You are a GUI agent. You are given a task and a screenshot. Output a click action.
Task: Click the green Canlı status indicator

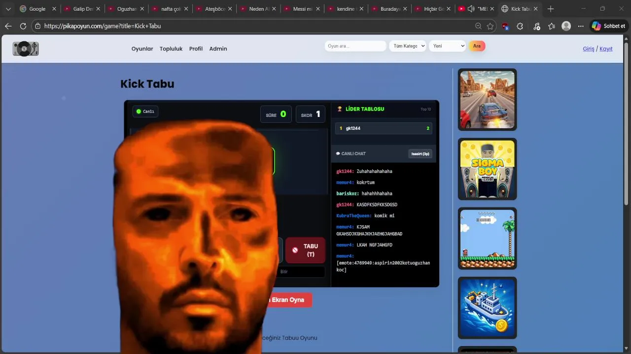click(x=145, y=111)
